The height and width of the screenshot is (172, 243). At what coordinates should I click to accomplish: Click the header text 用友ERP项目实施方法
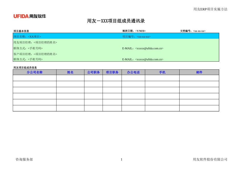pos(210,9)
